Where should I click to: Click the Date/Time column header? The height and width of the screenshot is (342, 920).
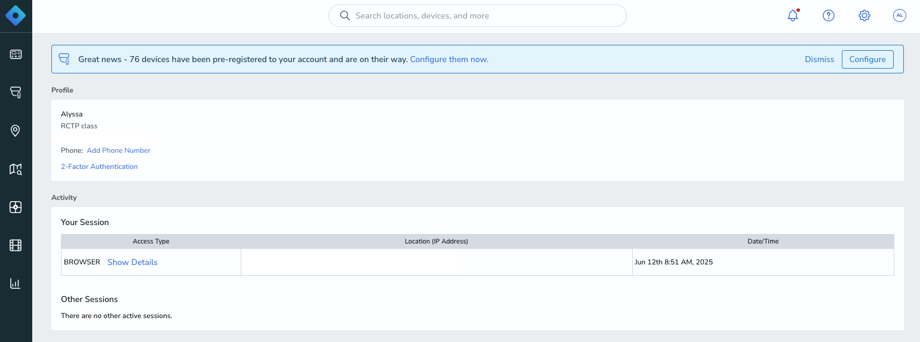(763, 241)
